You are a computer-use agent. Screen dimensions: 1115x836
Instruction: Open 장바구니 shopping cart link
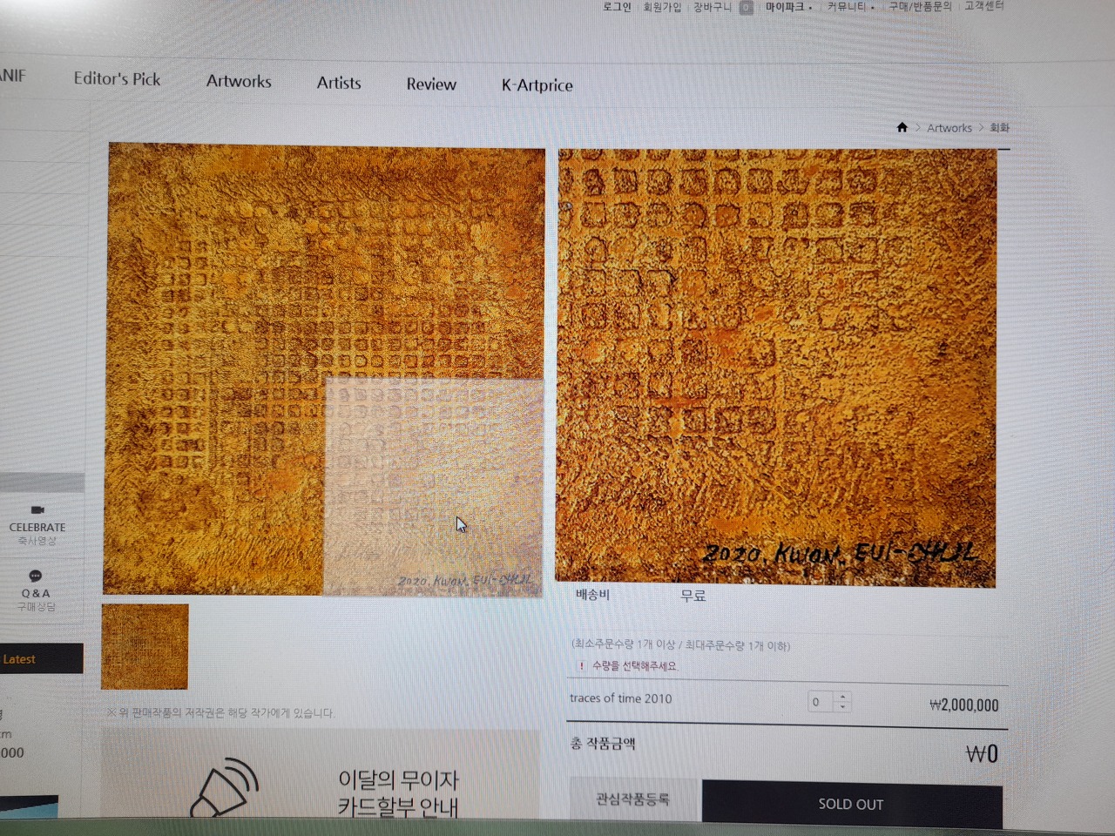[x=713, y=7]
